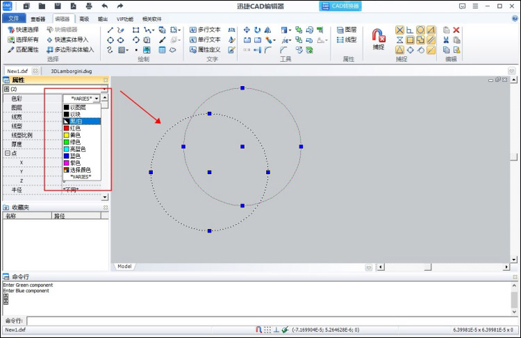Click the red Delete X icon
521x338 pixels.
tap(456, 30)
